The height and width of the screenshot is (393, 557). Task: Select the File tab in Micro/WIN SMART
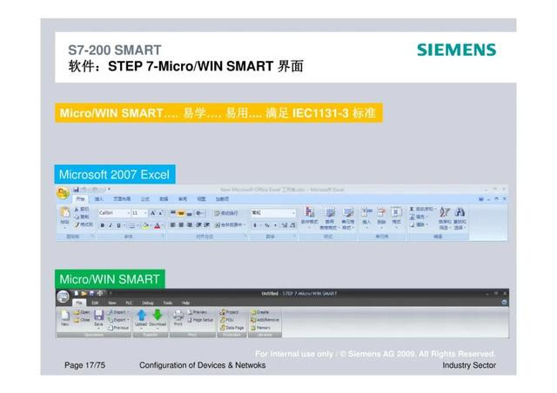[79, 303]
